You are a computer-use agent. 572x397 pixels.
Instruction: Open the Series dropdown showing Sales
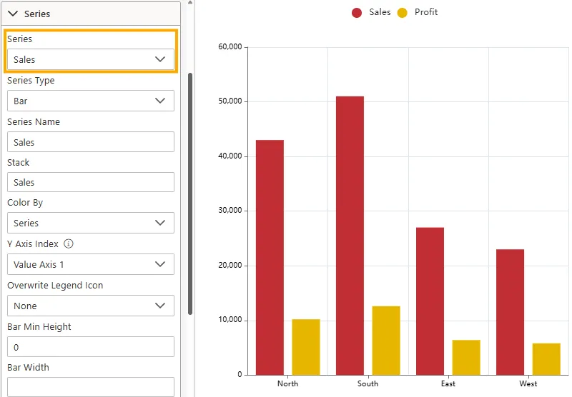90,59
